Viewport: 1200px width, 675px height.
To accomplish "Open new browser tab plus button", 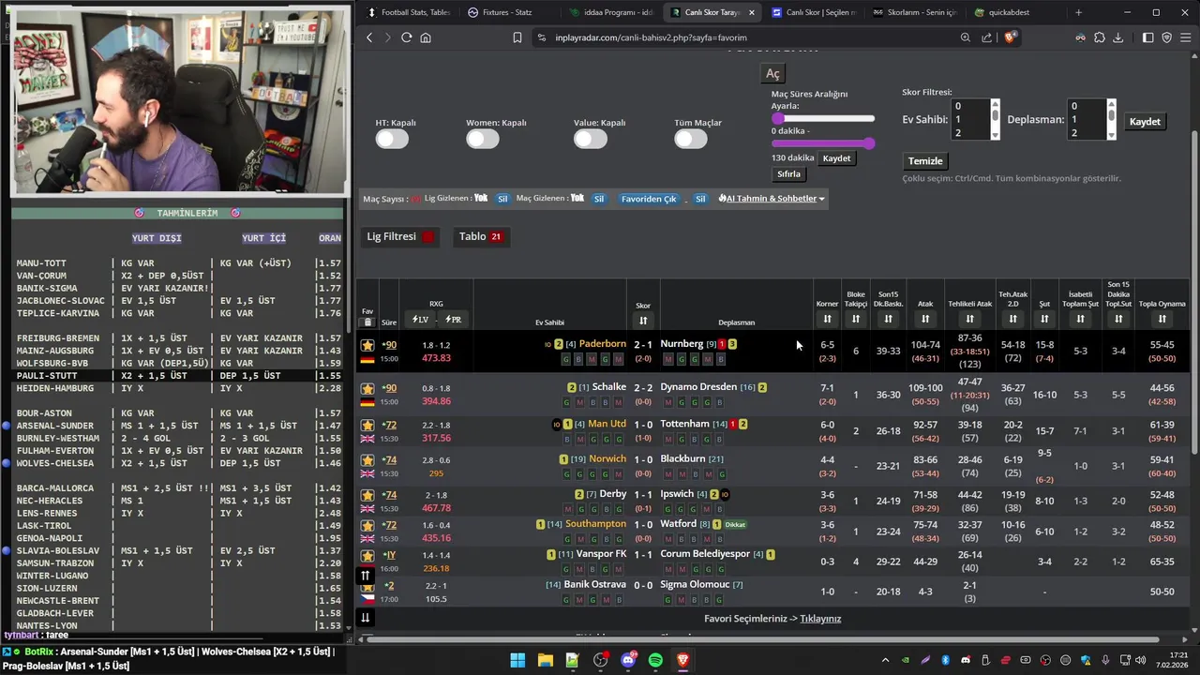I will pyautogui.click(x=1078, y=12).
